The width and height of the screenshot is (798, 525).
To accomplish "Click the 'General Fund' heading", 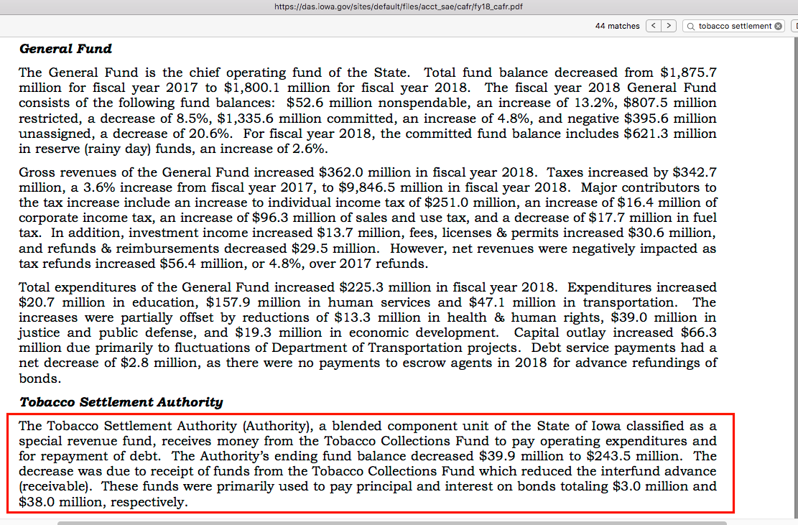I will pyautogui.click(x=65, y=49).
